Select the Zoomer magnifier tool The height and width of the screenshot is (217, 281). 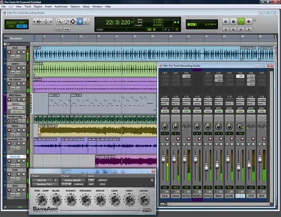[59, 21]
